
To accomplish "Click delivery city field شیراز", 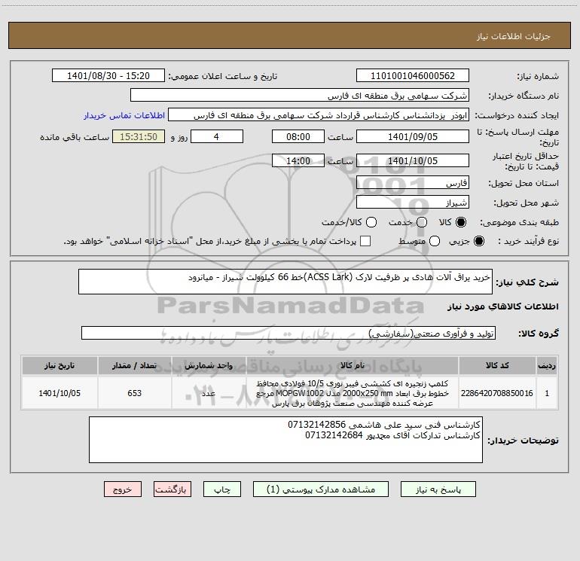I will coord(413,202).
